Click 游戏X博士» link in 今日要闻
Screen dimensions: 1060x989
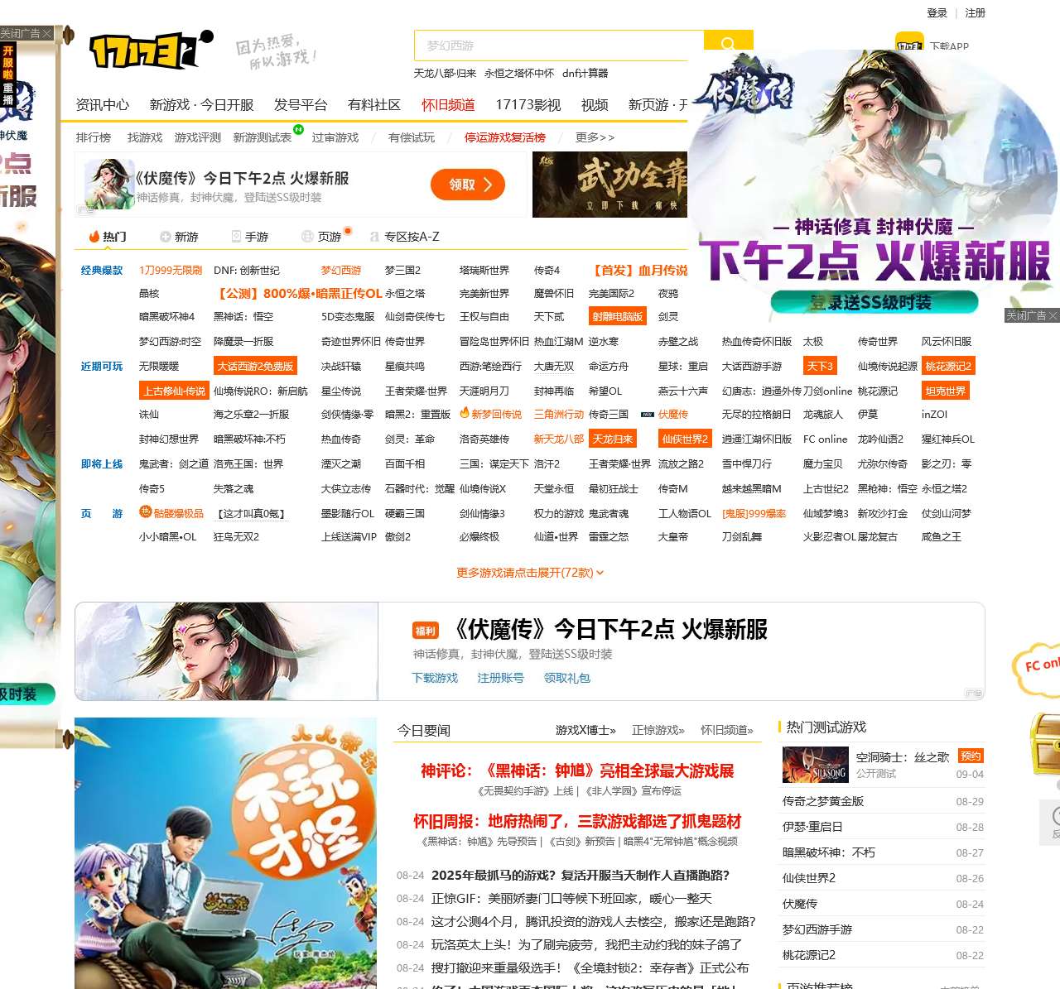(x=585, y=730)
